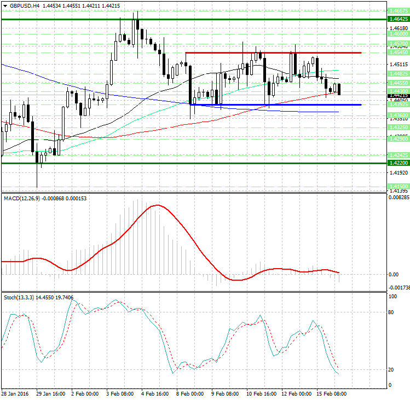Viewport: 410px width, 400px height.
Task: Select the dark green 1.42200 level label
Action: 399,163
